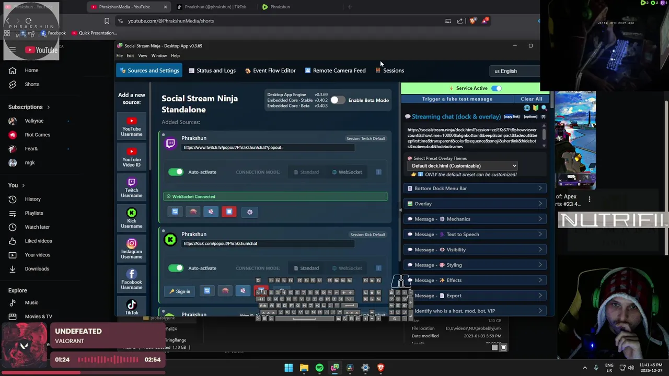Image resolution: width=669 pixels, height=376 pixels.
Task: Toggle the Service Active switch
Action: tap(497, 88)
